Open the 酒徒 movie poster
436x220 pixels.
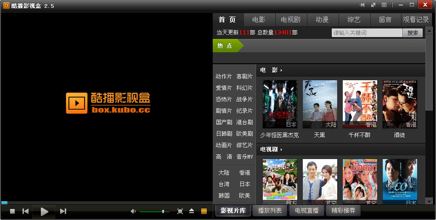pos(400,104)
